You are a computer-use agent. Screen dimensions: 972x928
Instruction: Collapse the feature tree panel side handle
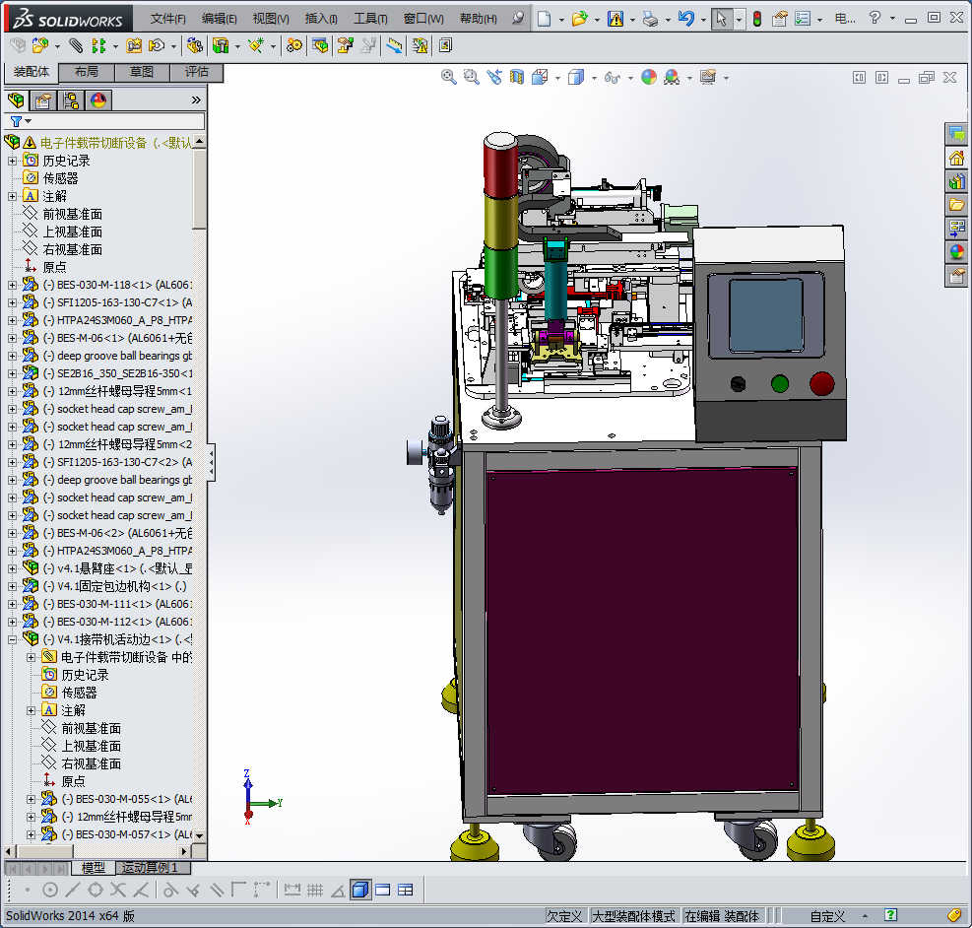[x=212, y=462]
